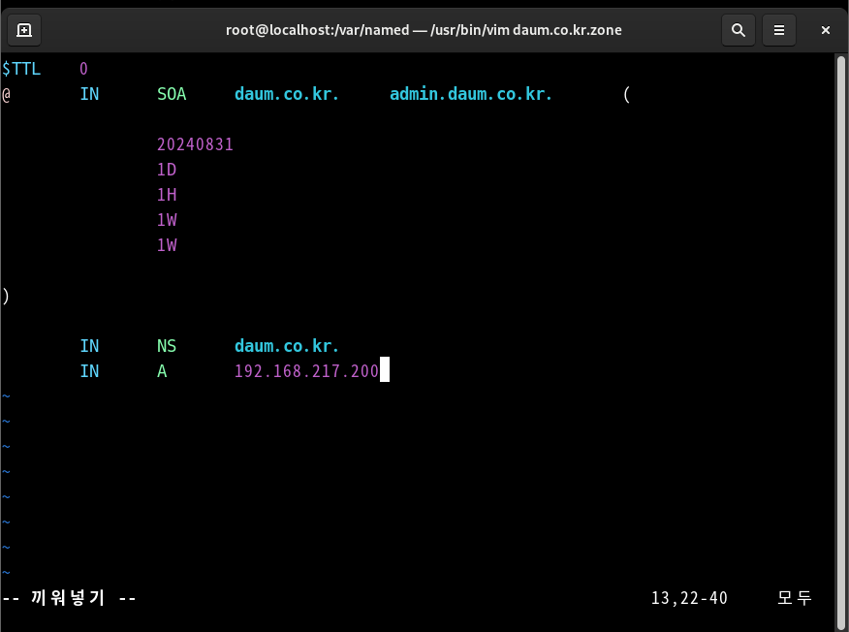The height and width of the screenshot is (632, 849).
Task: Click IP address 192.168.217.200
Action: (306, 371)
